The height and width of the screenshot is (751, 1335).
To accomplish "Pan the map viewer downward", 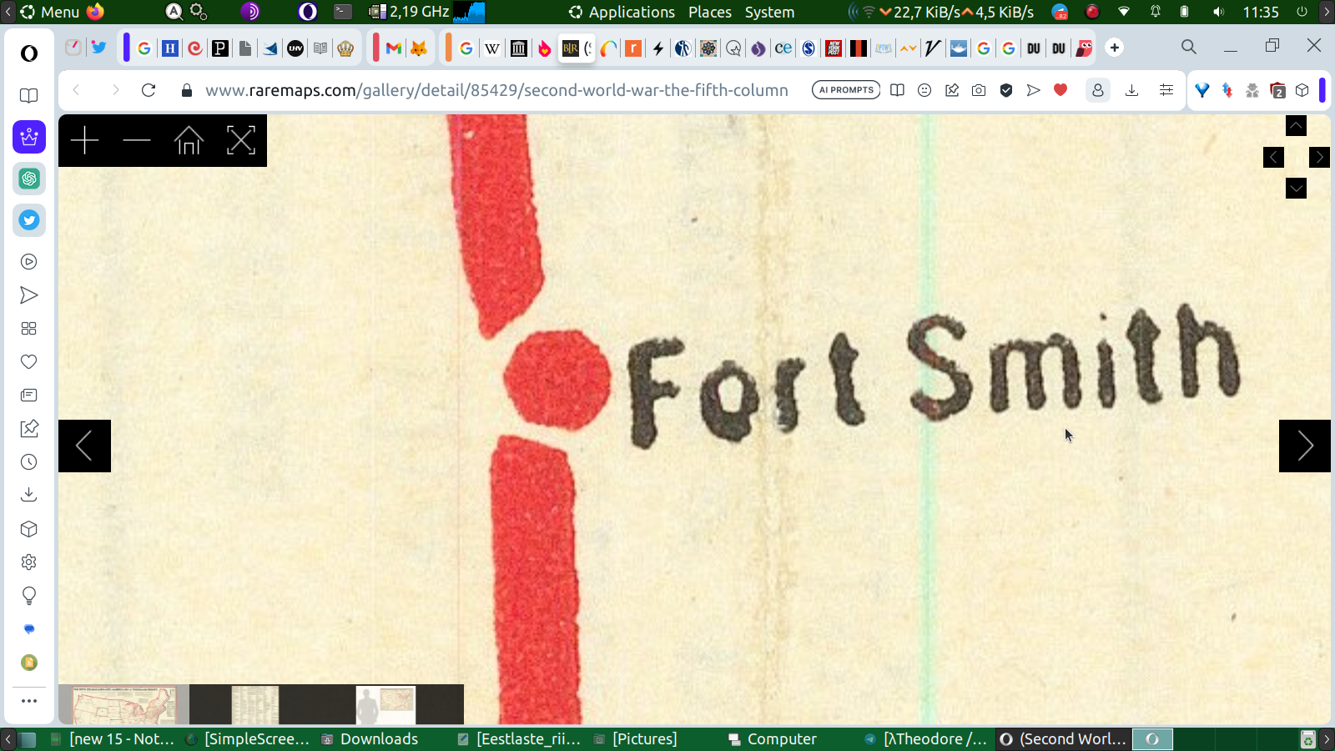I will click(1296, 189).
